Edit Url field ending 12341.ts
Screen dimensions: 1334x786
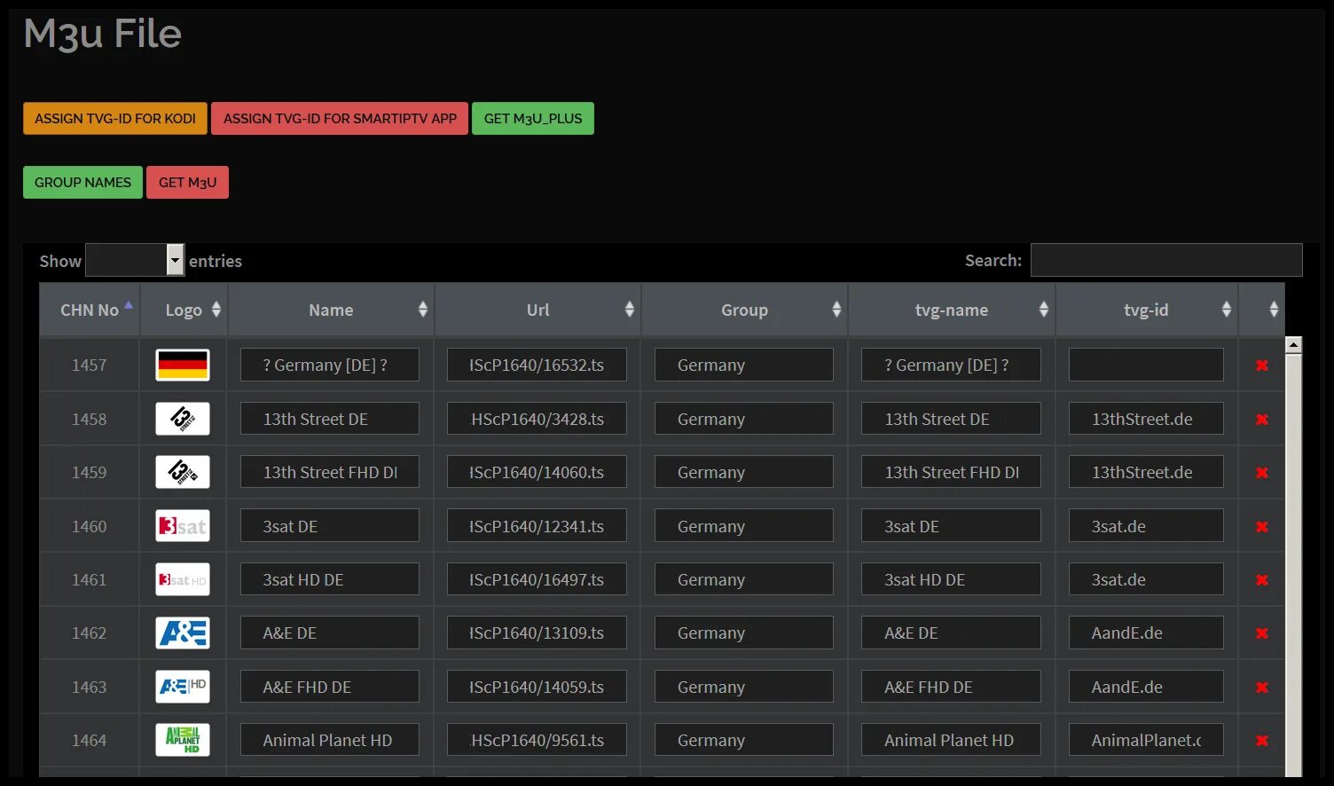537,526
